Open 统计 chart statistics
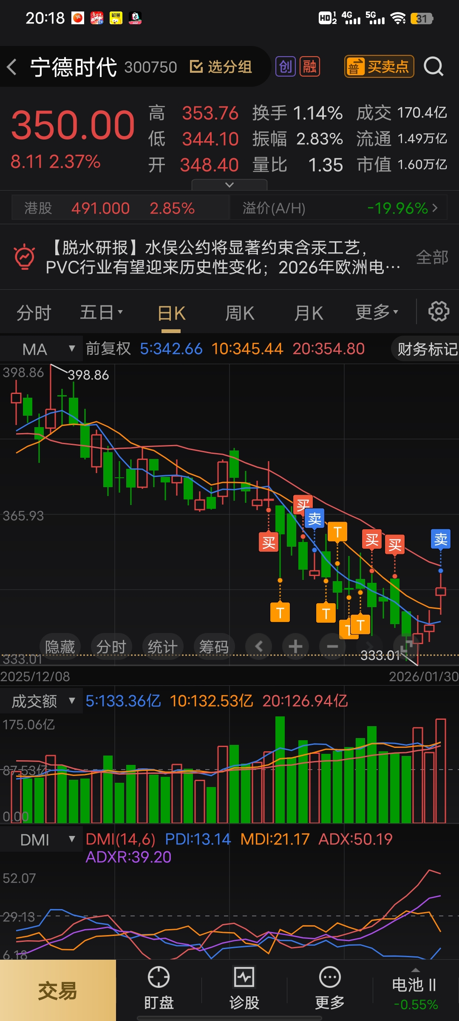The width and height of the screenshot is (459, 1021). [x=162, y=647]
